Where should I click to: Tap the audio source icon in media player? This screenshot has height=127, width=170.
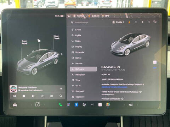[61, 89]
